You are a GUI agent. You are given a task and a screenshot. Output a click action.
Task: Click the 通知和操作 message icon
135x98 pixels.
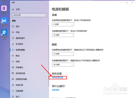tap(13, 38)
